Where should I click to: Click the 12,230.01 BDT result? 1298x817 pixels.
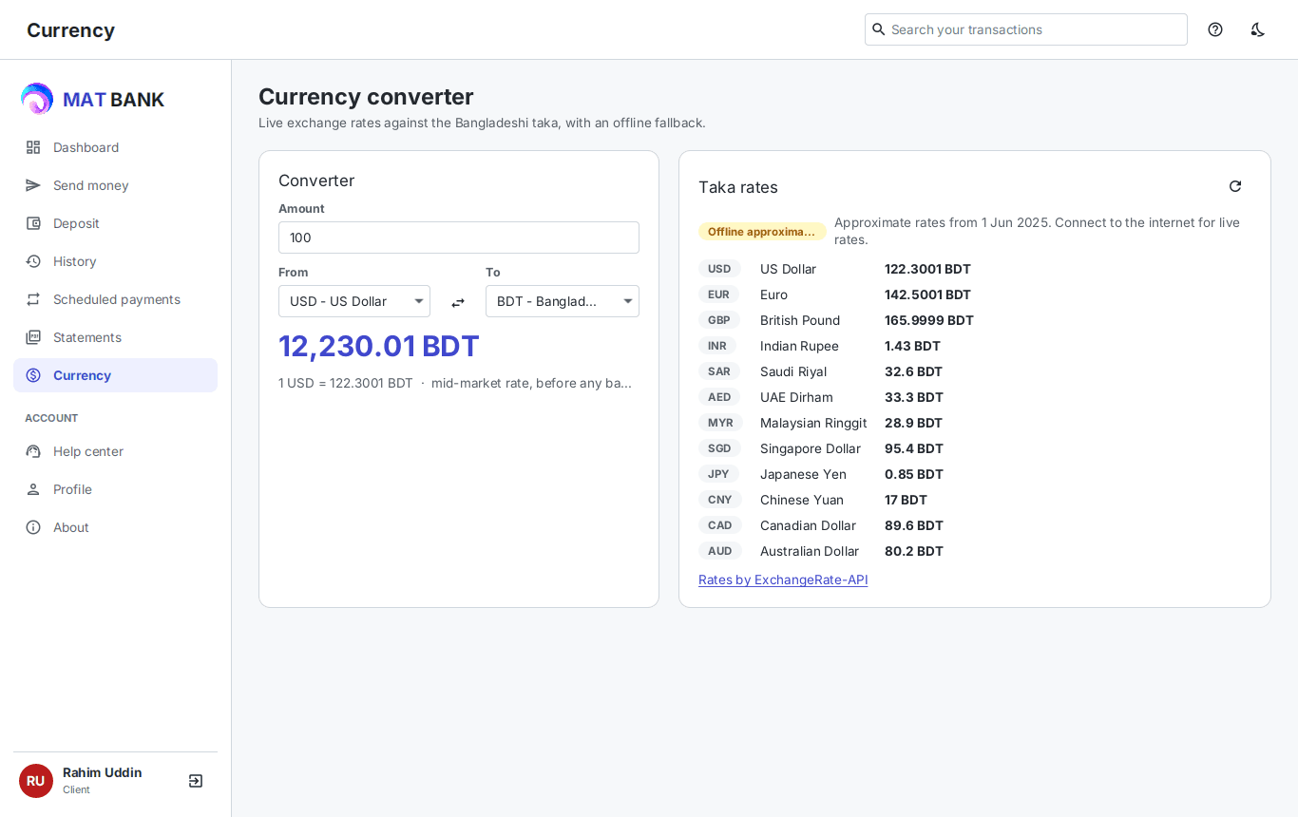379,346
